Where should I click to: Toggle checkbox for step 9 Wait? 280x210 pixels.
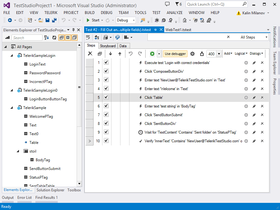106,132
